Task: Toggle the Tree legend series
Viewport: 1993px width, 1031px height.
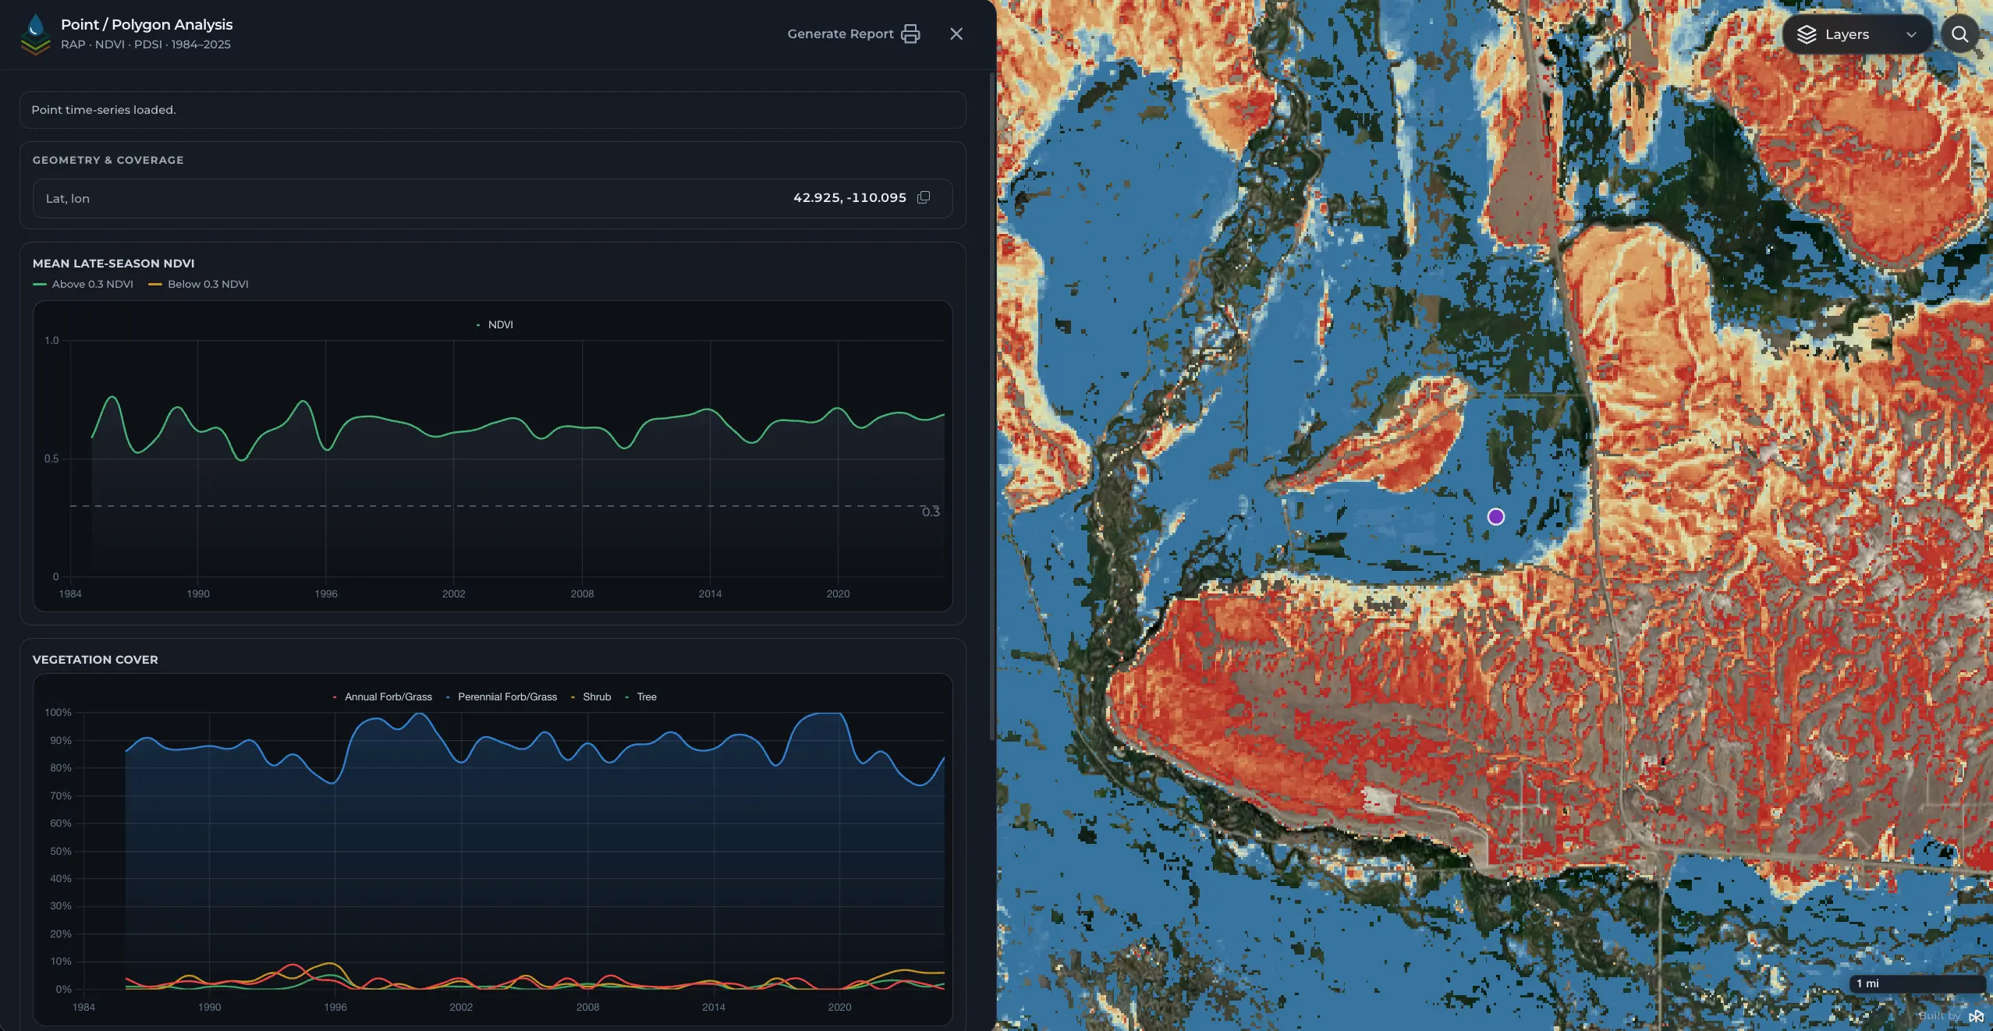Action: point(640,696)
